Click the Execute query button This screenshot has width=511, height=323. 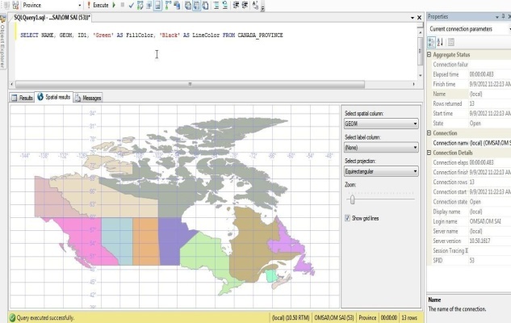click(98, 5)
